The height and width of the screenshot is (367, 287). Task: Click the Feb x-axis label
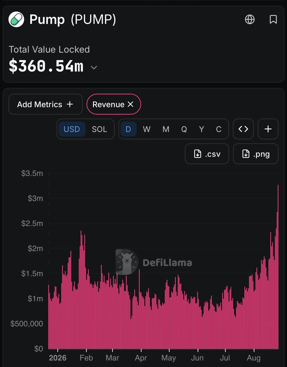point(86,358)
